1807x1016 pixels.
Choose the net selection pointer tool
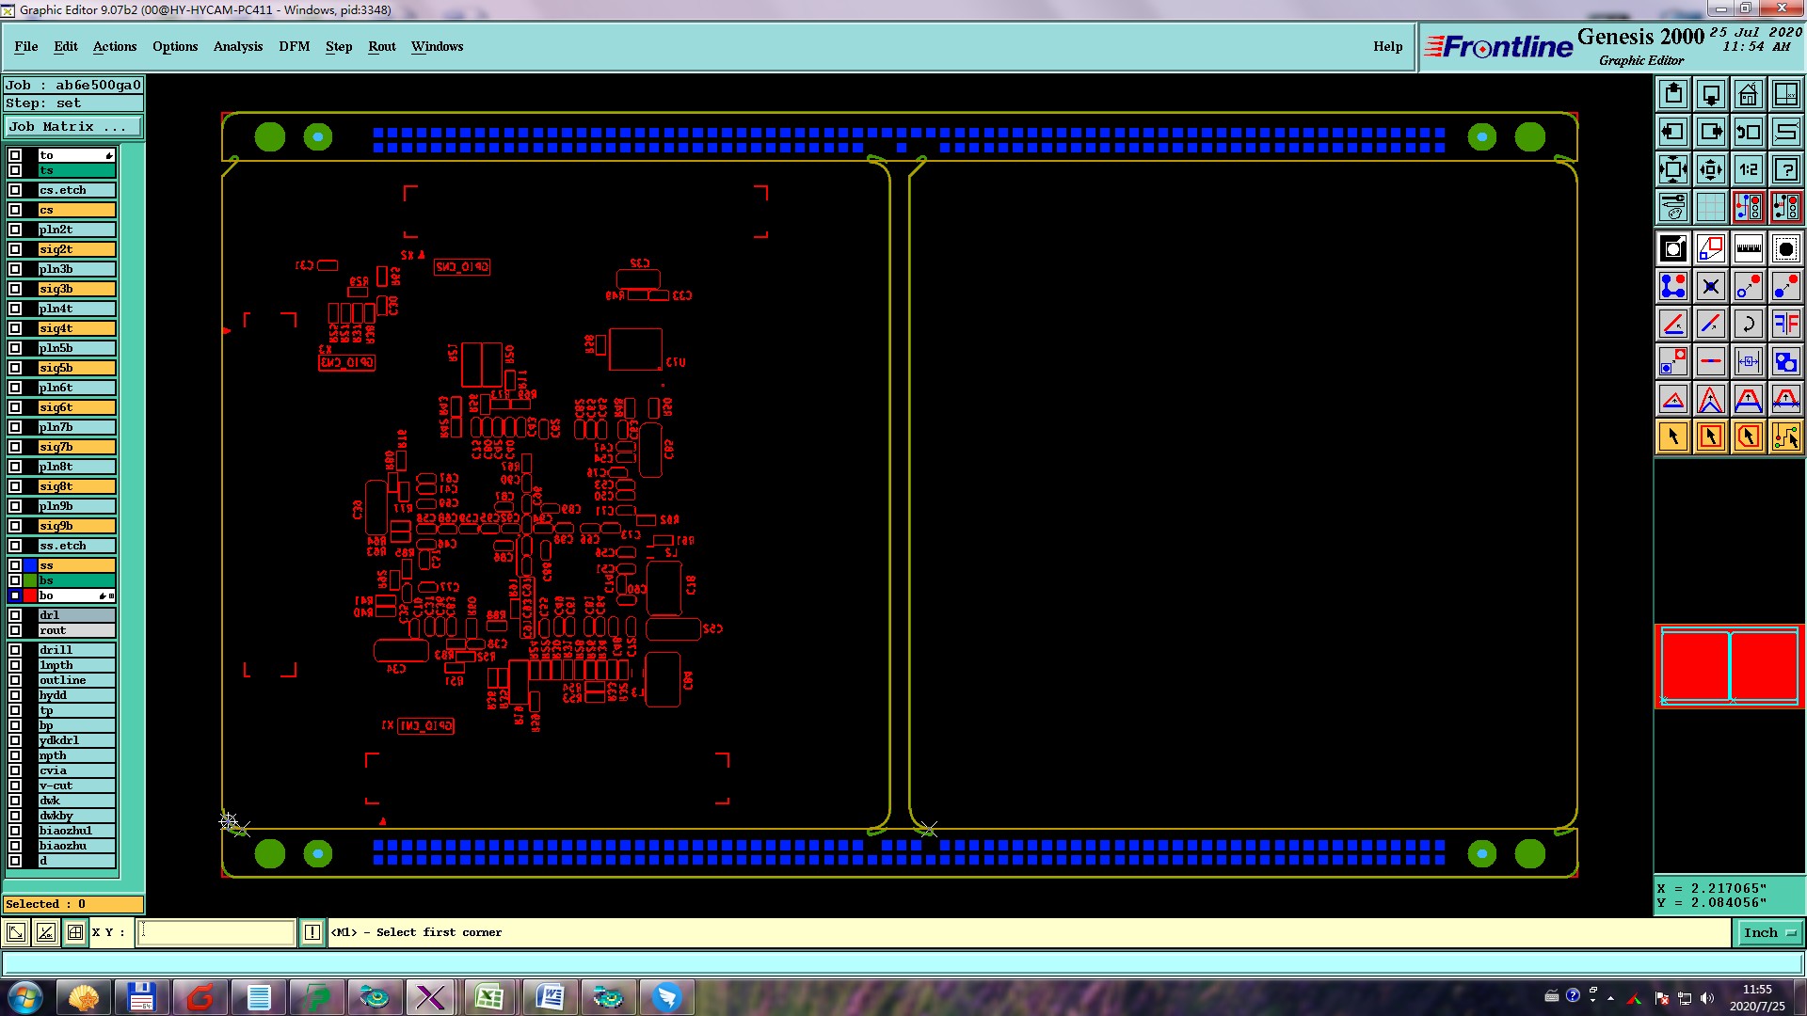pos(1785,437)
